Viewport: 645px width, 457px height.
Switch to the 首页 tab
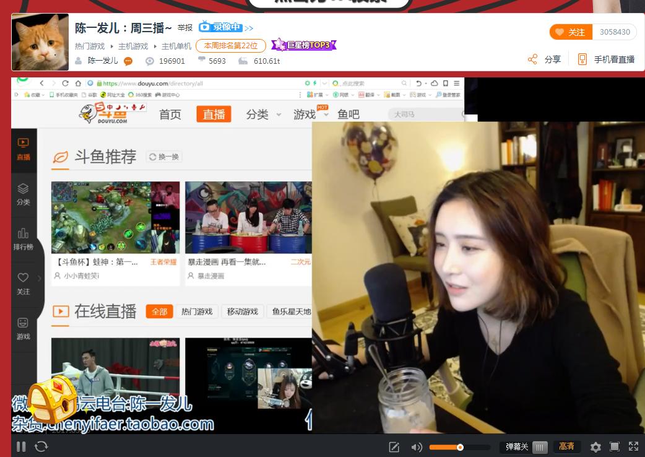(x=169, y=115)
